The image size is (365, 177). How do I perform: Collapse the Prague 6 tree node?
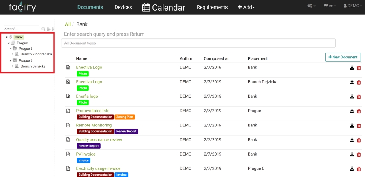pyautogui.click(x=11, y=60)
